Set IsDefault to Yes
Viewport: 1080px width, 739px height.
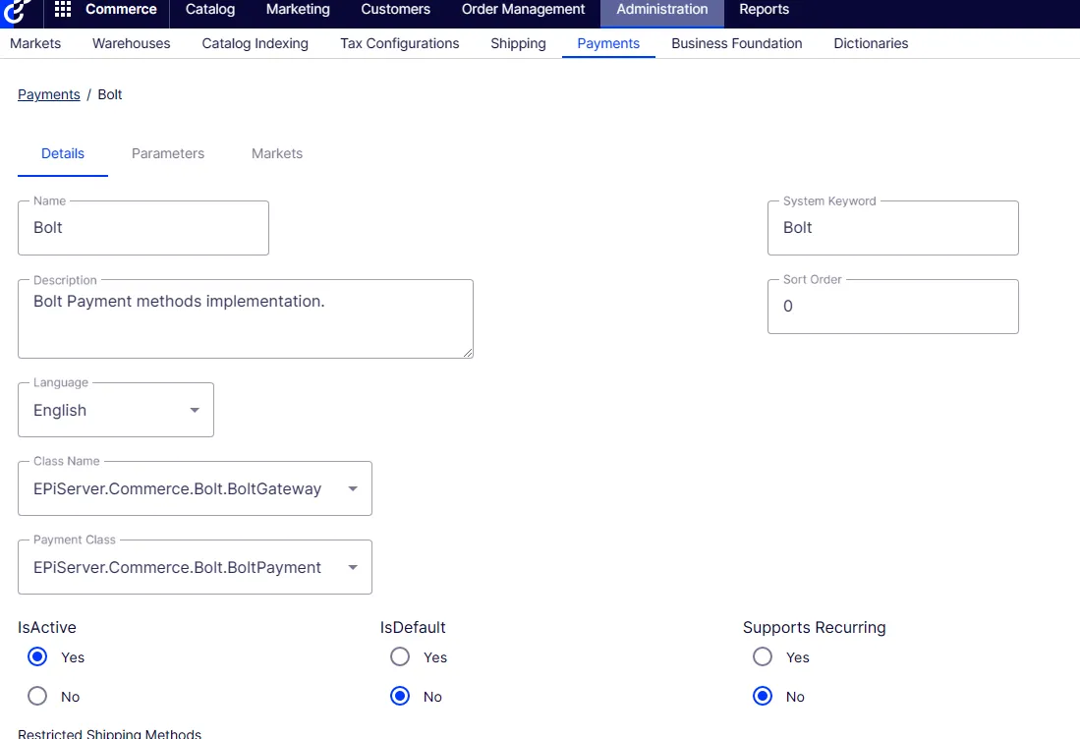[400, 657]
